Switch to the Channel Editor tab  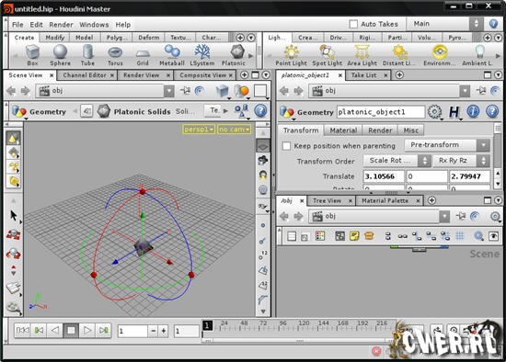85,75
